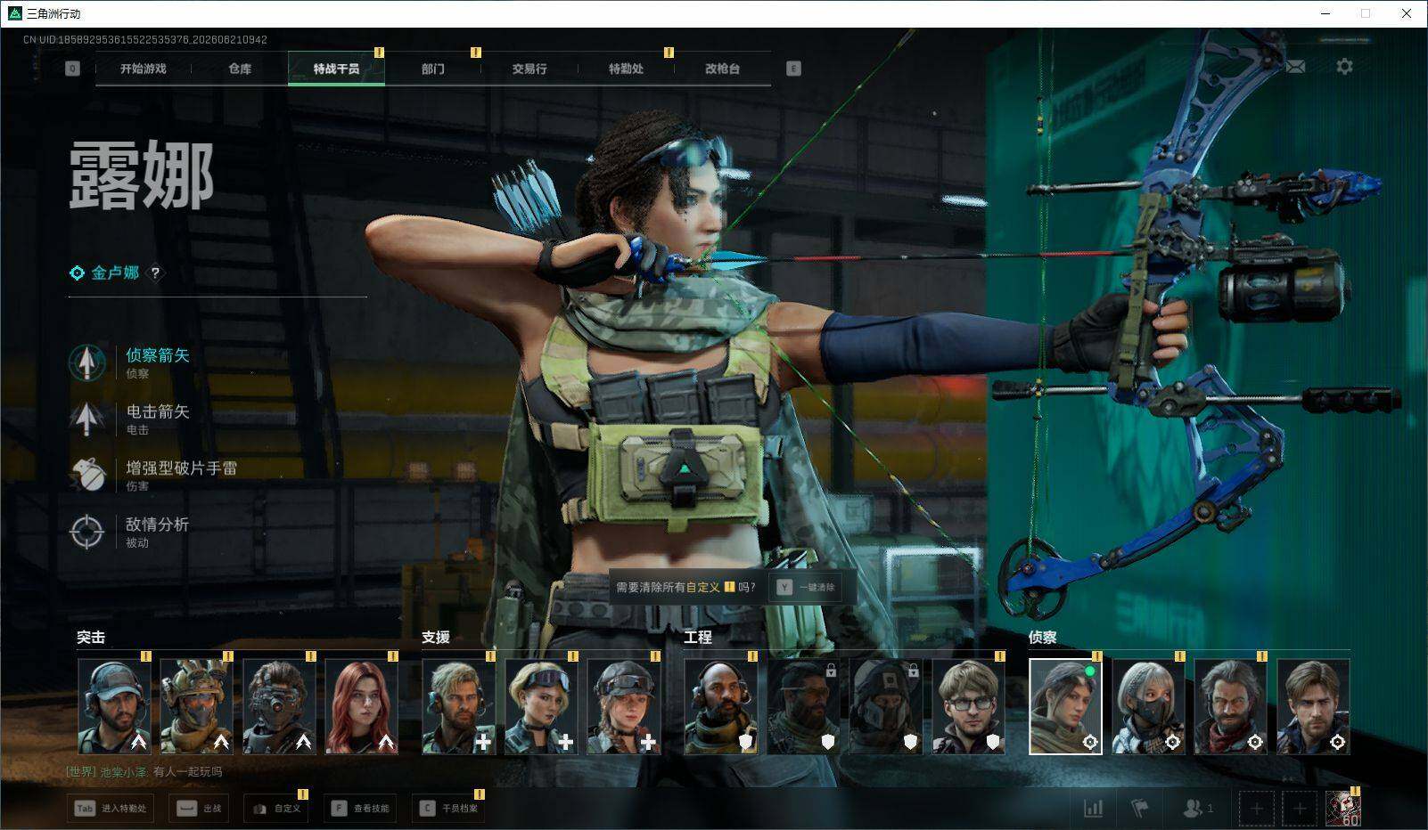Click the Q previous-tab key icon
Screen dimensions: 1428x830
(x=72, y=69)
